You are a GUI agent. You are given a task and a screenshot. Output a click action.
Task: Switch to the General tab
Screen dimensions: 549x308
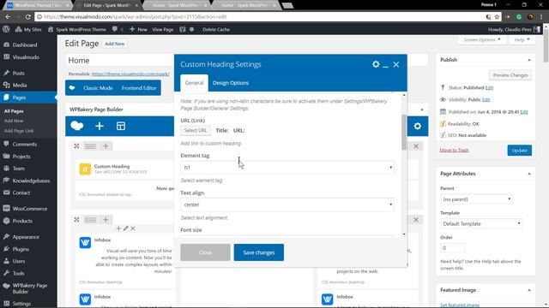194,83
